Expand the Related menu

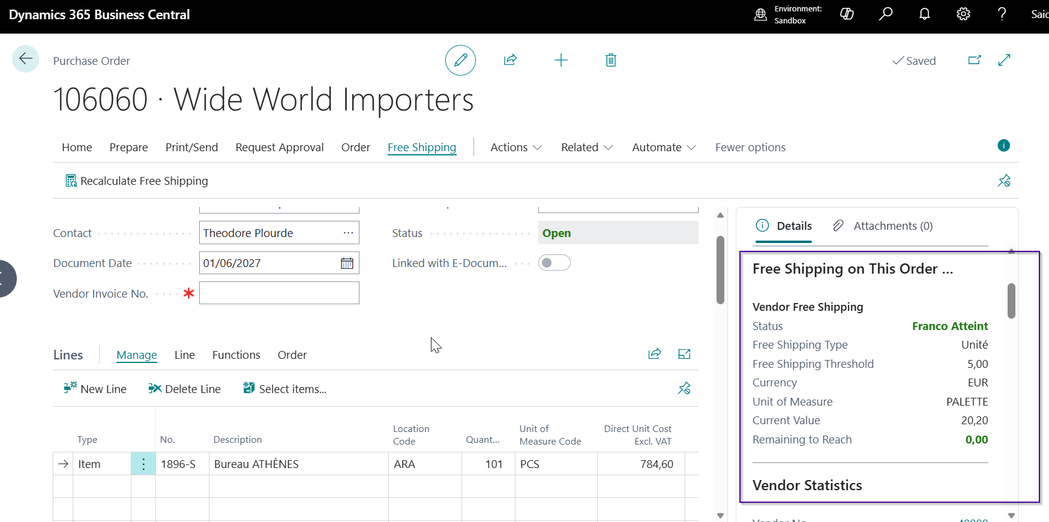[x=587, y=148]
